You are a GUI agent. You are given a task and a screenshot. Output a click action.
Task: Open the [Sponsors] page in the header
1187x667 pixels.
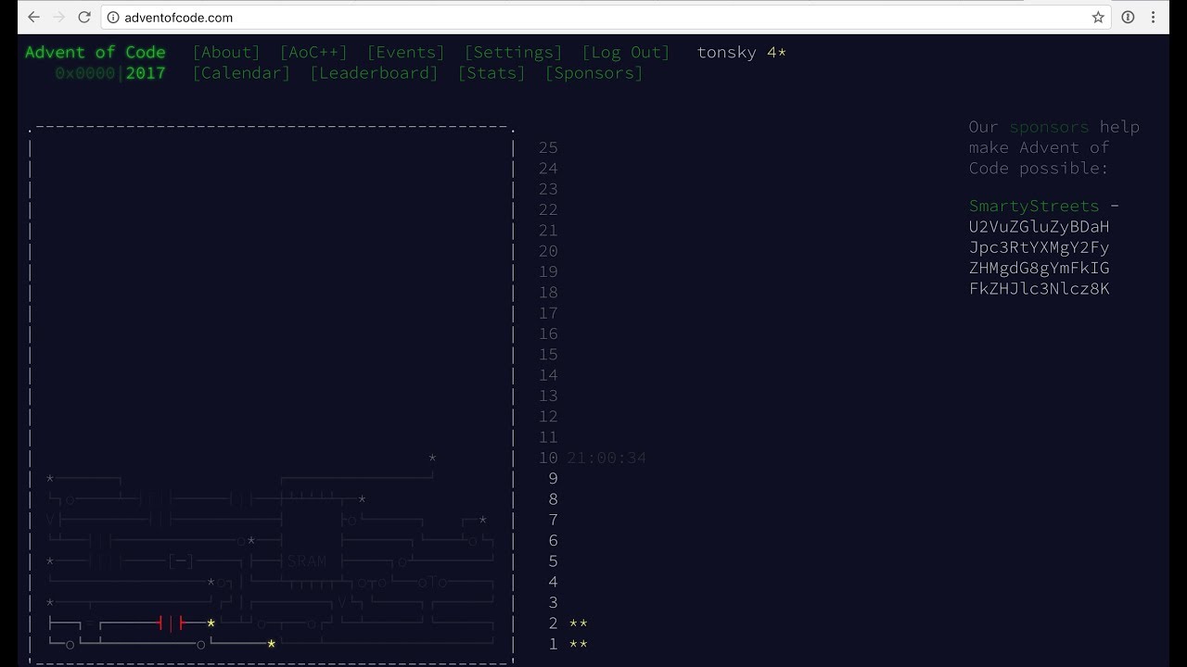coord(593,73)
